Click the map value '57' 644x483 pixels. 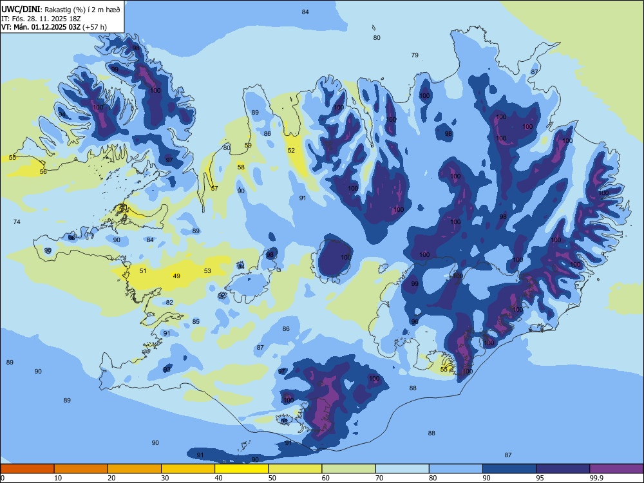[x=214, y=189]
